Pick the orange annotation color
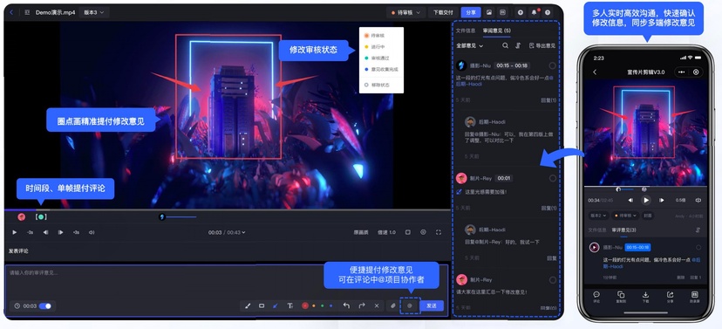The width and height of the screenshot is (722, 329). 314,306
